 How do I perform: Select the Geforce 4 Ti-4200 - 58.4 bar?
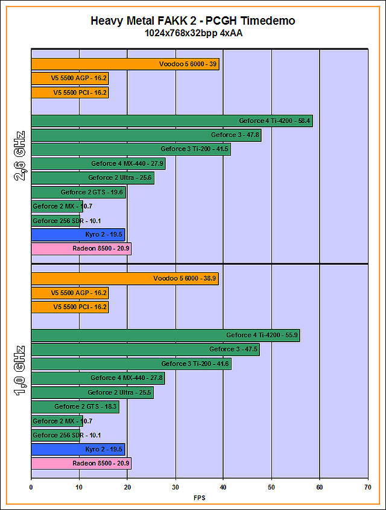(x=172, y=121)
